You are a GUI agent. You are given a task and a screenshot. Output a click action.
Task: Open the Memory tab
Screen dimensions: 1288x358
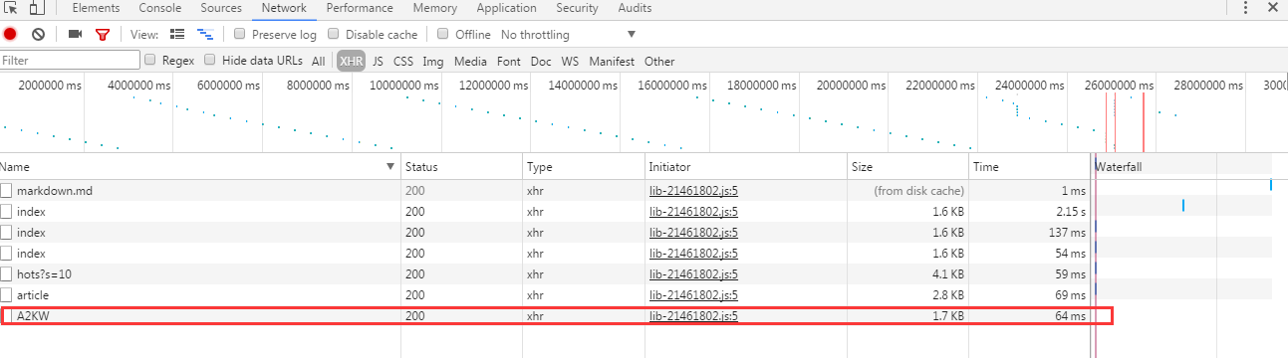435,9
